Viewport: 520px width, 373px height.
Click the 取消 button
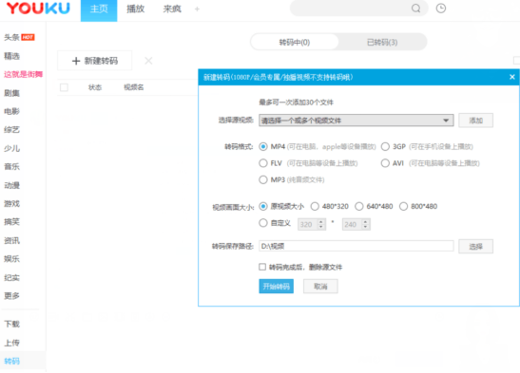[320, 287]
